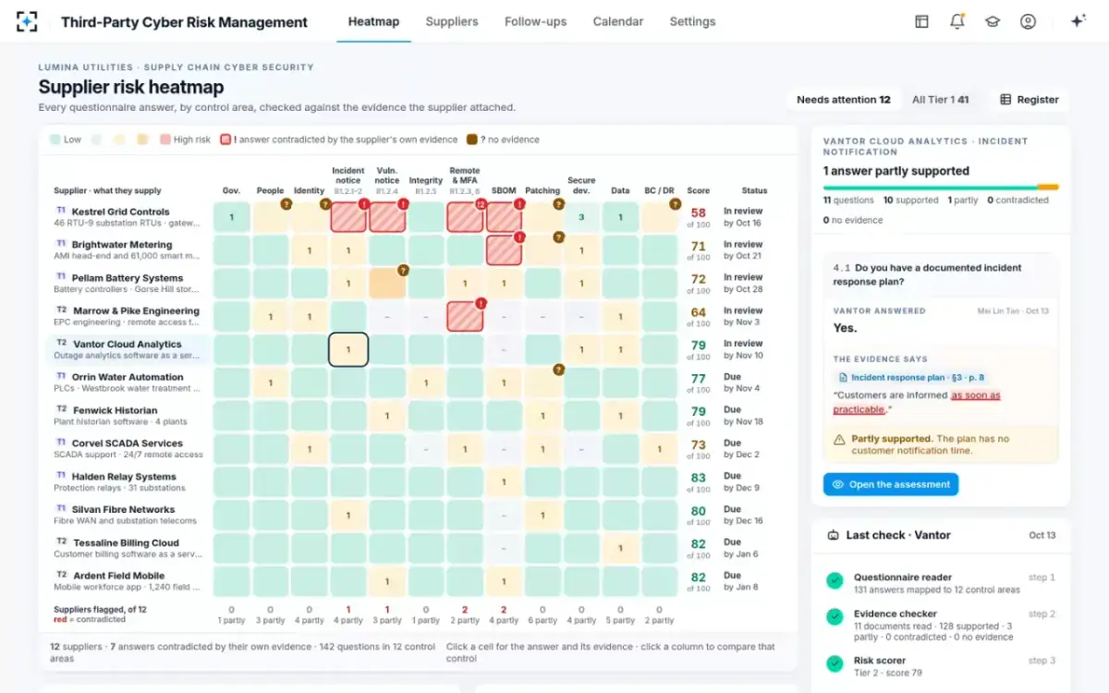Open the graduation cap learning icon
The width and height of the screenshot is (1109, 693).
pos(993,21)
